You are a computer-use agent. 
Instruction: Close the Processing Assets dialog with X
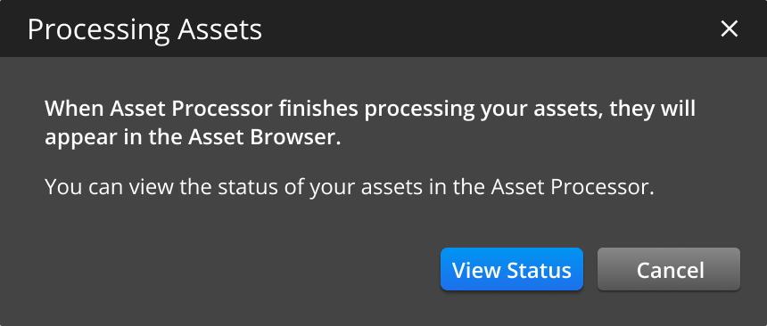point(729,29)
